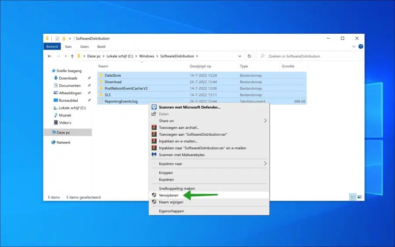Choose Toevoegen aan archief

click(x=209, y=127)
